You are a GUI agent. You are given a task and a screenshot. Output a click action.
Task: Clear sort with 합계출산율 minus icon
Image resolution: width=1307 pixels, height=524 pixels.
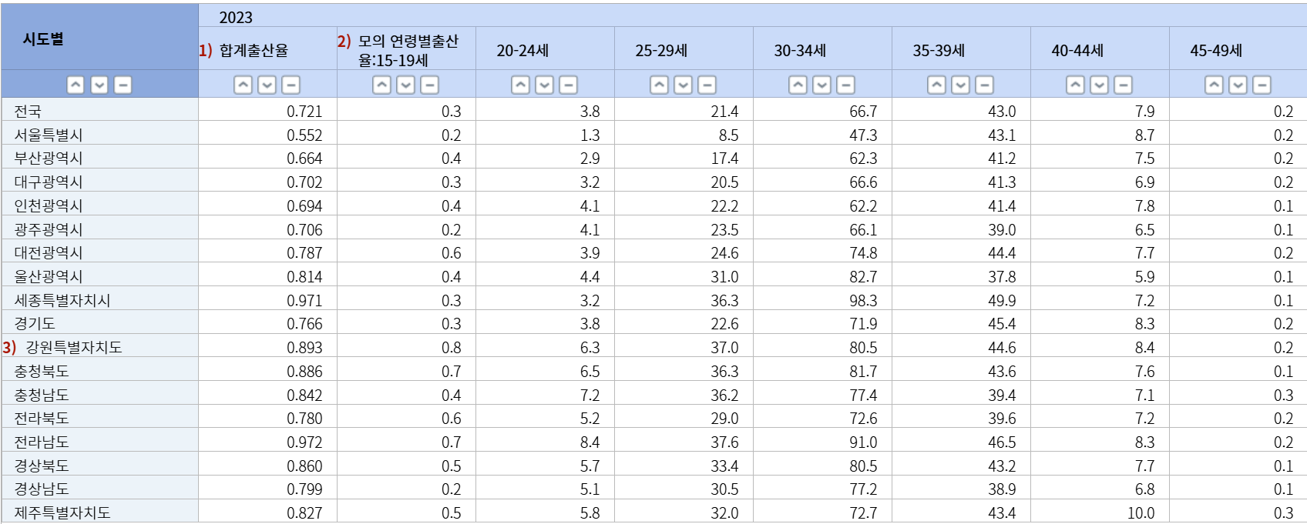(291, 85)
